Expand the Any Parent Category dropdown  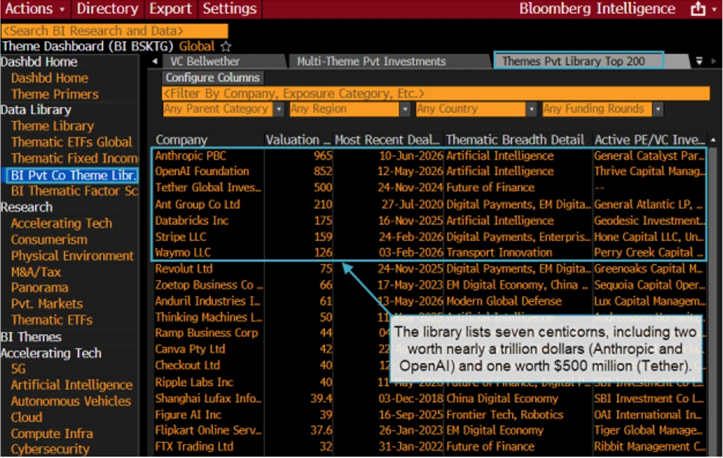(x=279, y=109)
